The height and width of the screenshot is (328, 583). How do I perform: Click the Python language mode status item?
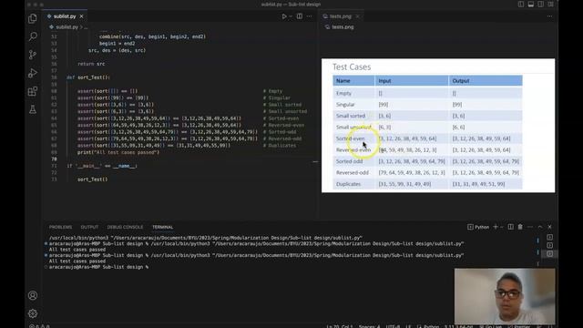pos(431,326)
